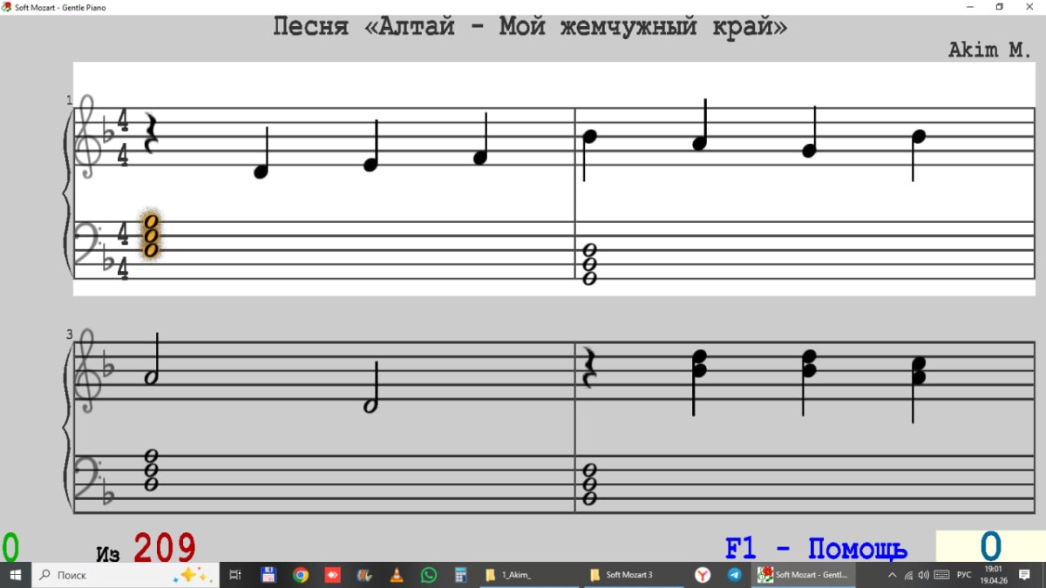
Task: Launch Google Chrome from the taskbar
Action: tap(301, 575)
